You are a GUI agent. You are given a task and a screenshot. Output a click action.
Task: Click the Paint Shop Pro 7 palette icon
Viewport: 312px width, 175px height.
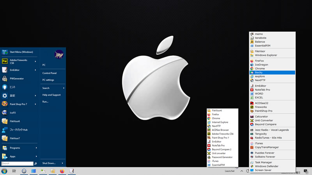click(x=5, y=104)
